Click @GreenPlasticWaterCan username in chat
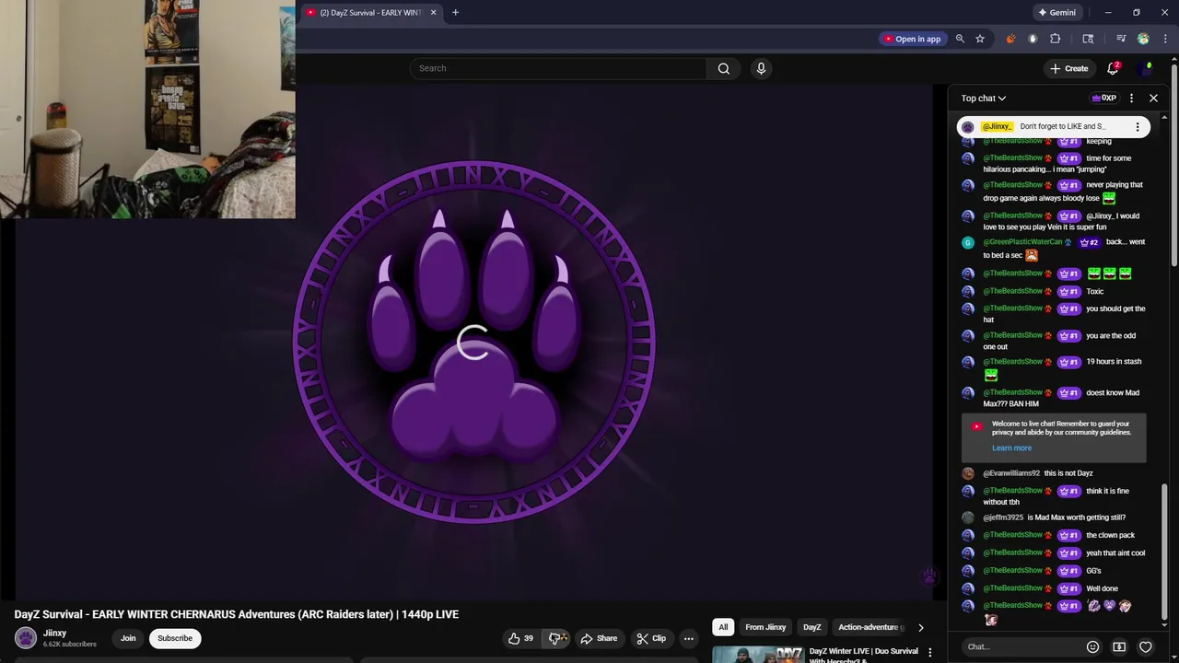 click(1022, 242)
